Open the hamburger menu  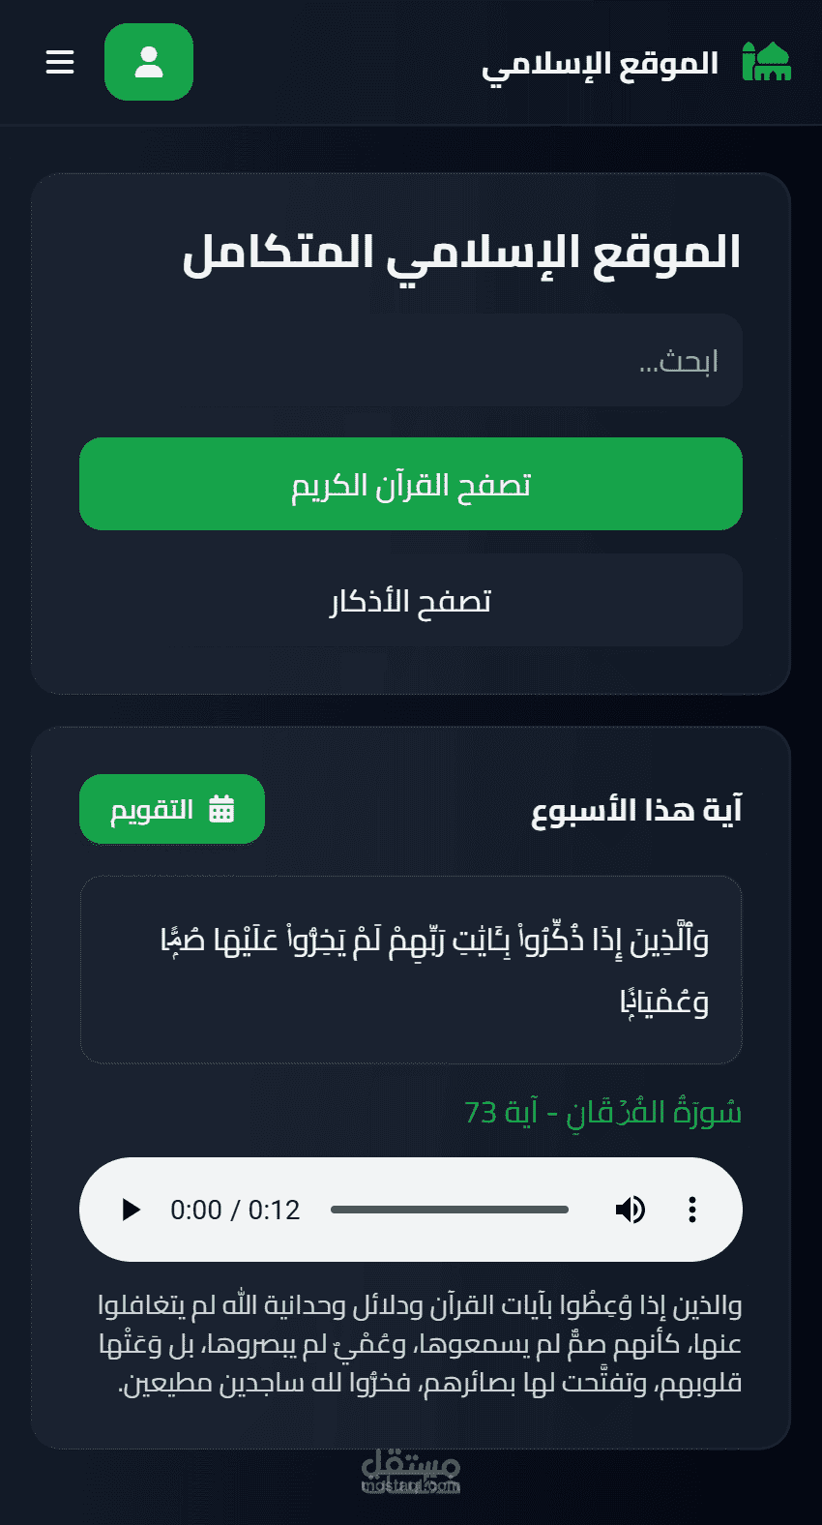(60, 62)
